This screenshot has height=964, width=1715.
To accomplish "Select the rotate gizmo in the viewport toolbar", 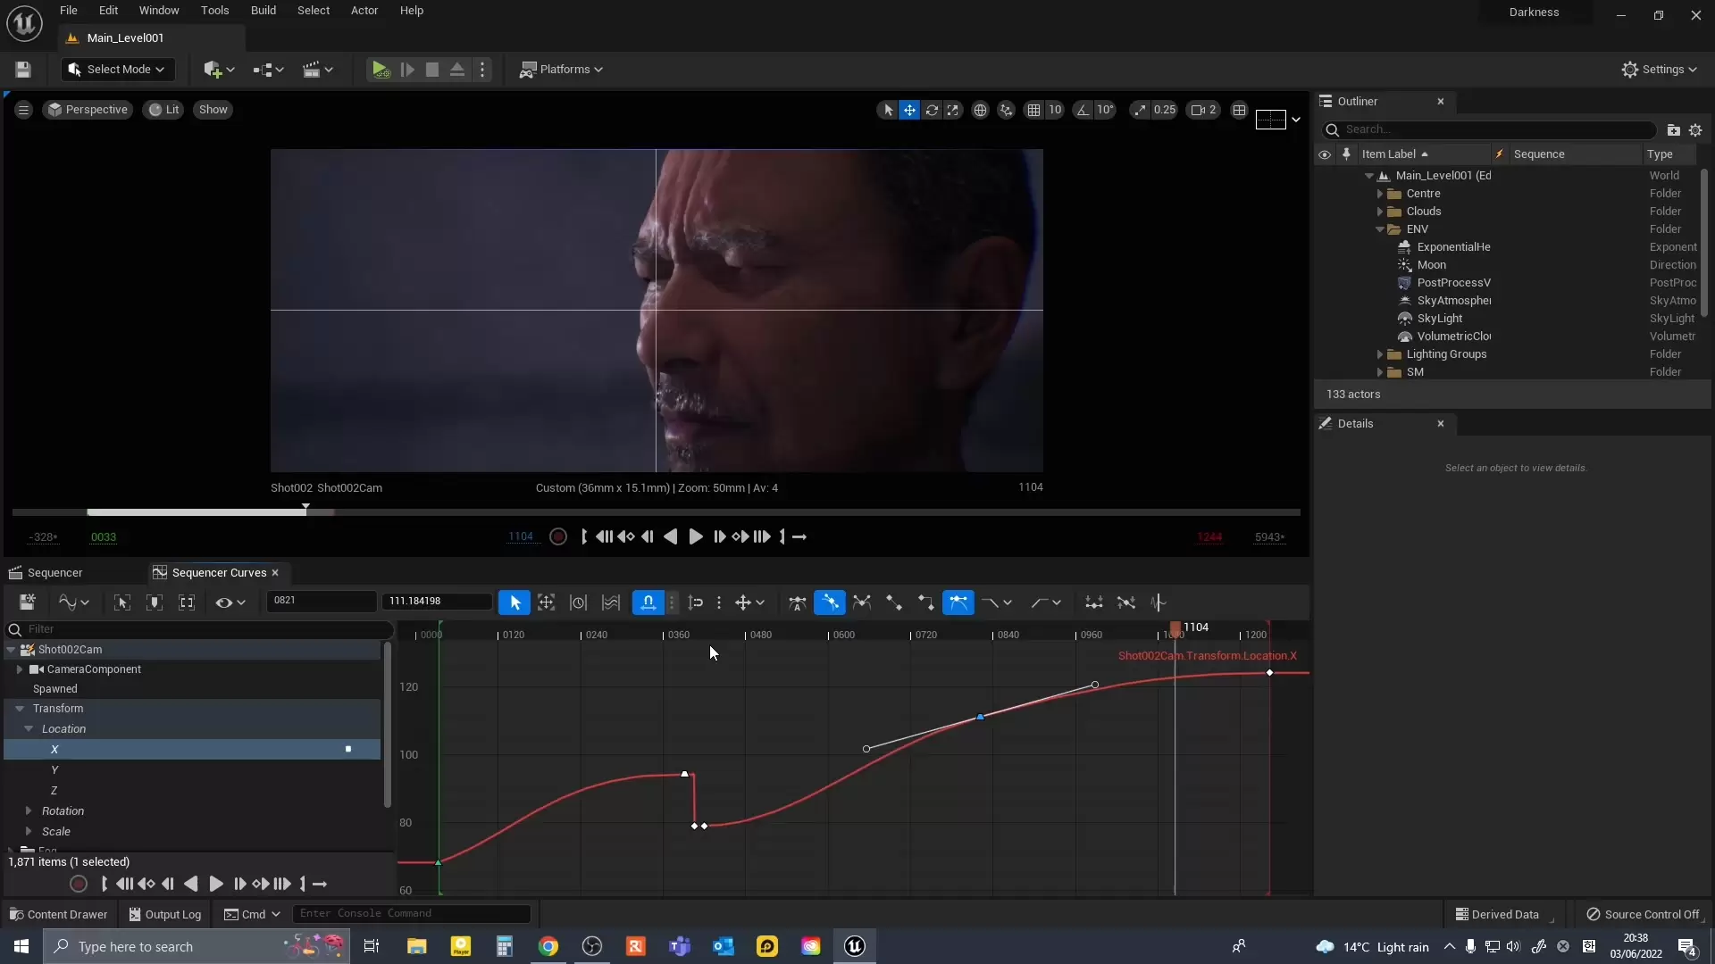I will pyautogui.click(x=932, y=110).
